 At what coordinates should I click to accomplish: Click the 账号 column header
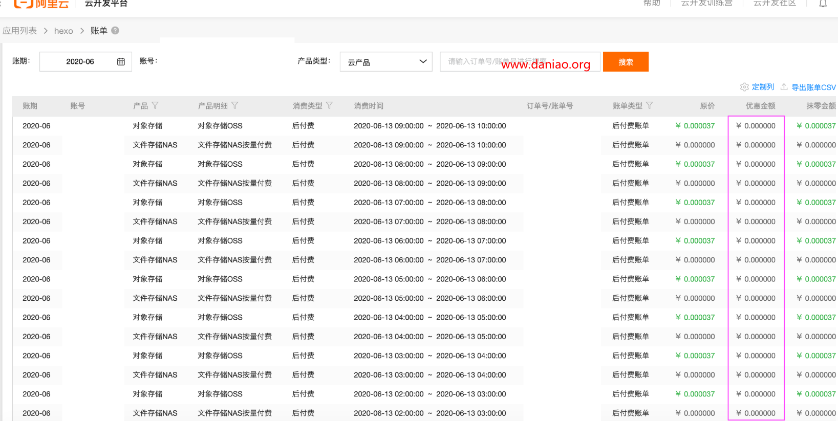77,106
